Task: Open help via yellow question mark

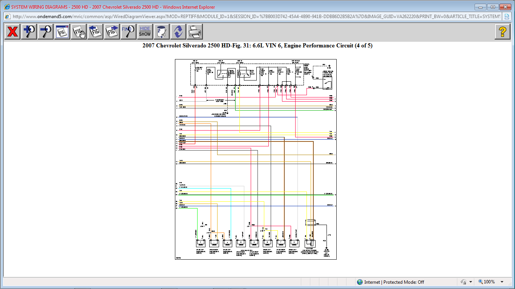Action: pyautogui.click(x=503, y=32)
